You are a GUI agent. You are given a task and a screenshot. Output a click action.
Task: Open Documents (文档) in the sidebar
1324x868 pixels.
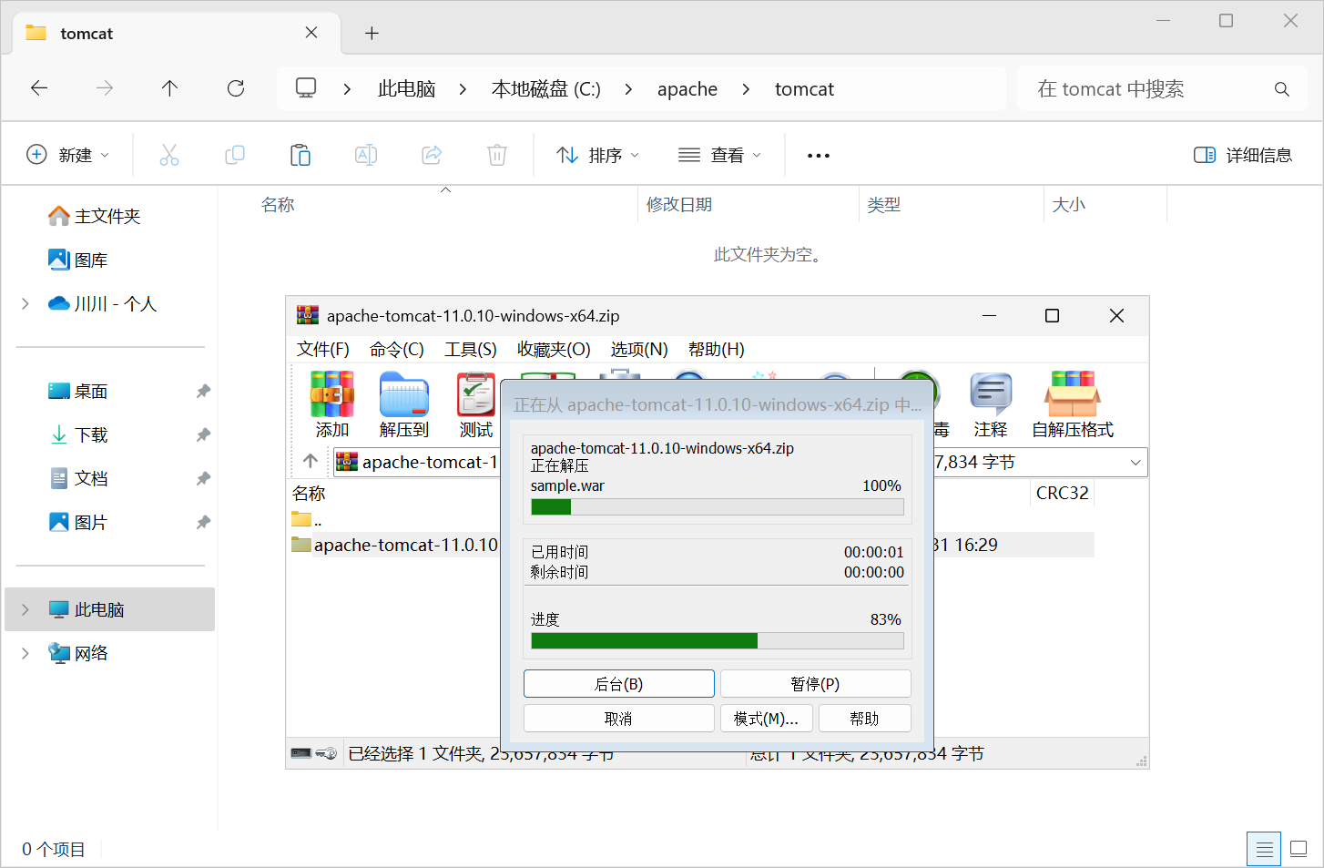(x=78, y=478)
